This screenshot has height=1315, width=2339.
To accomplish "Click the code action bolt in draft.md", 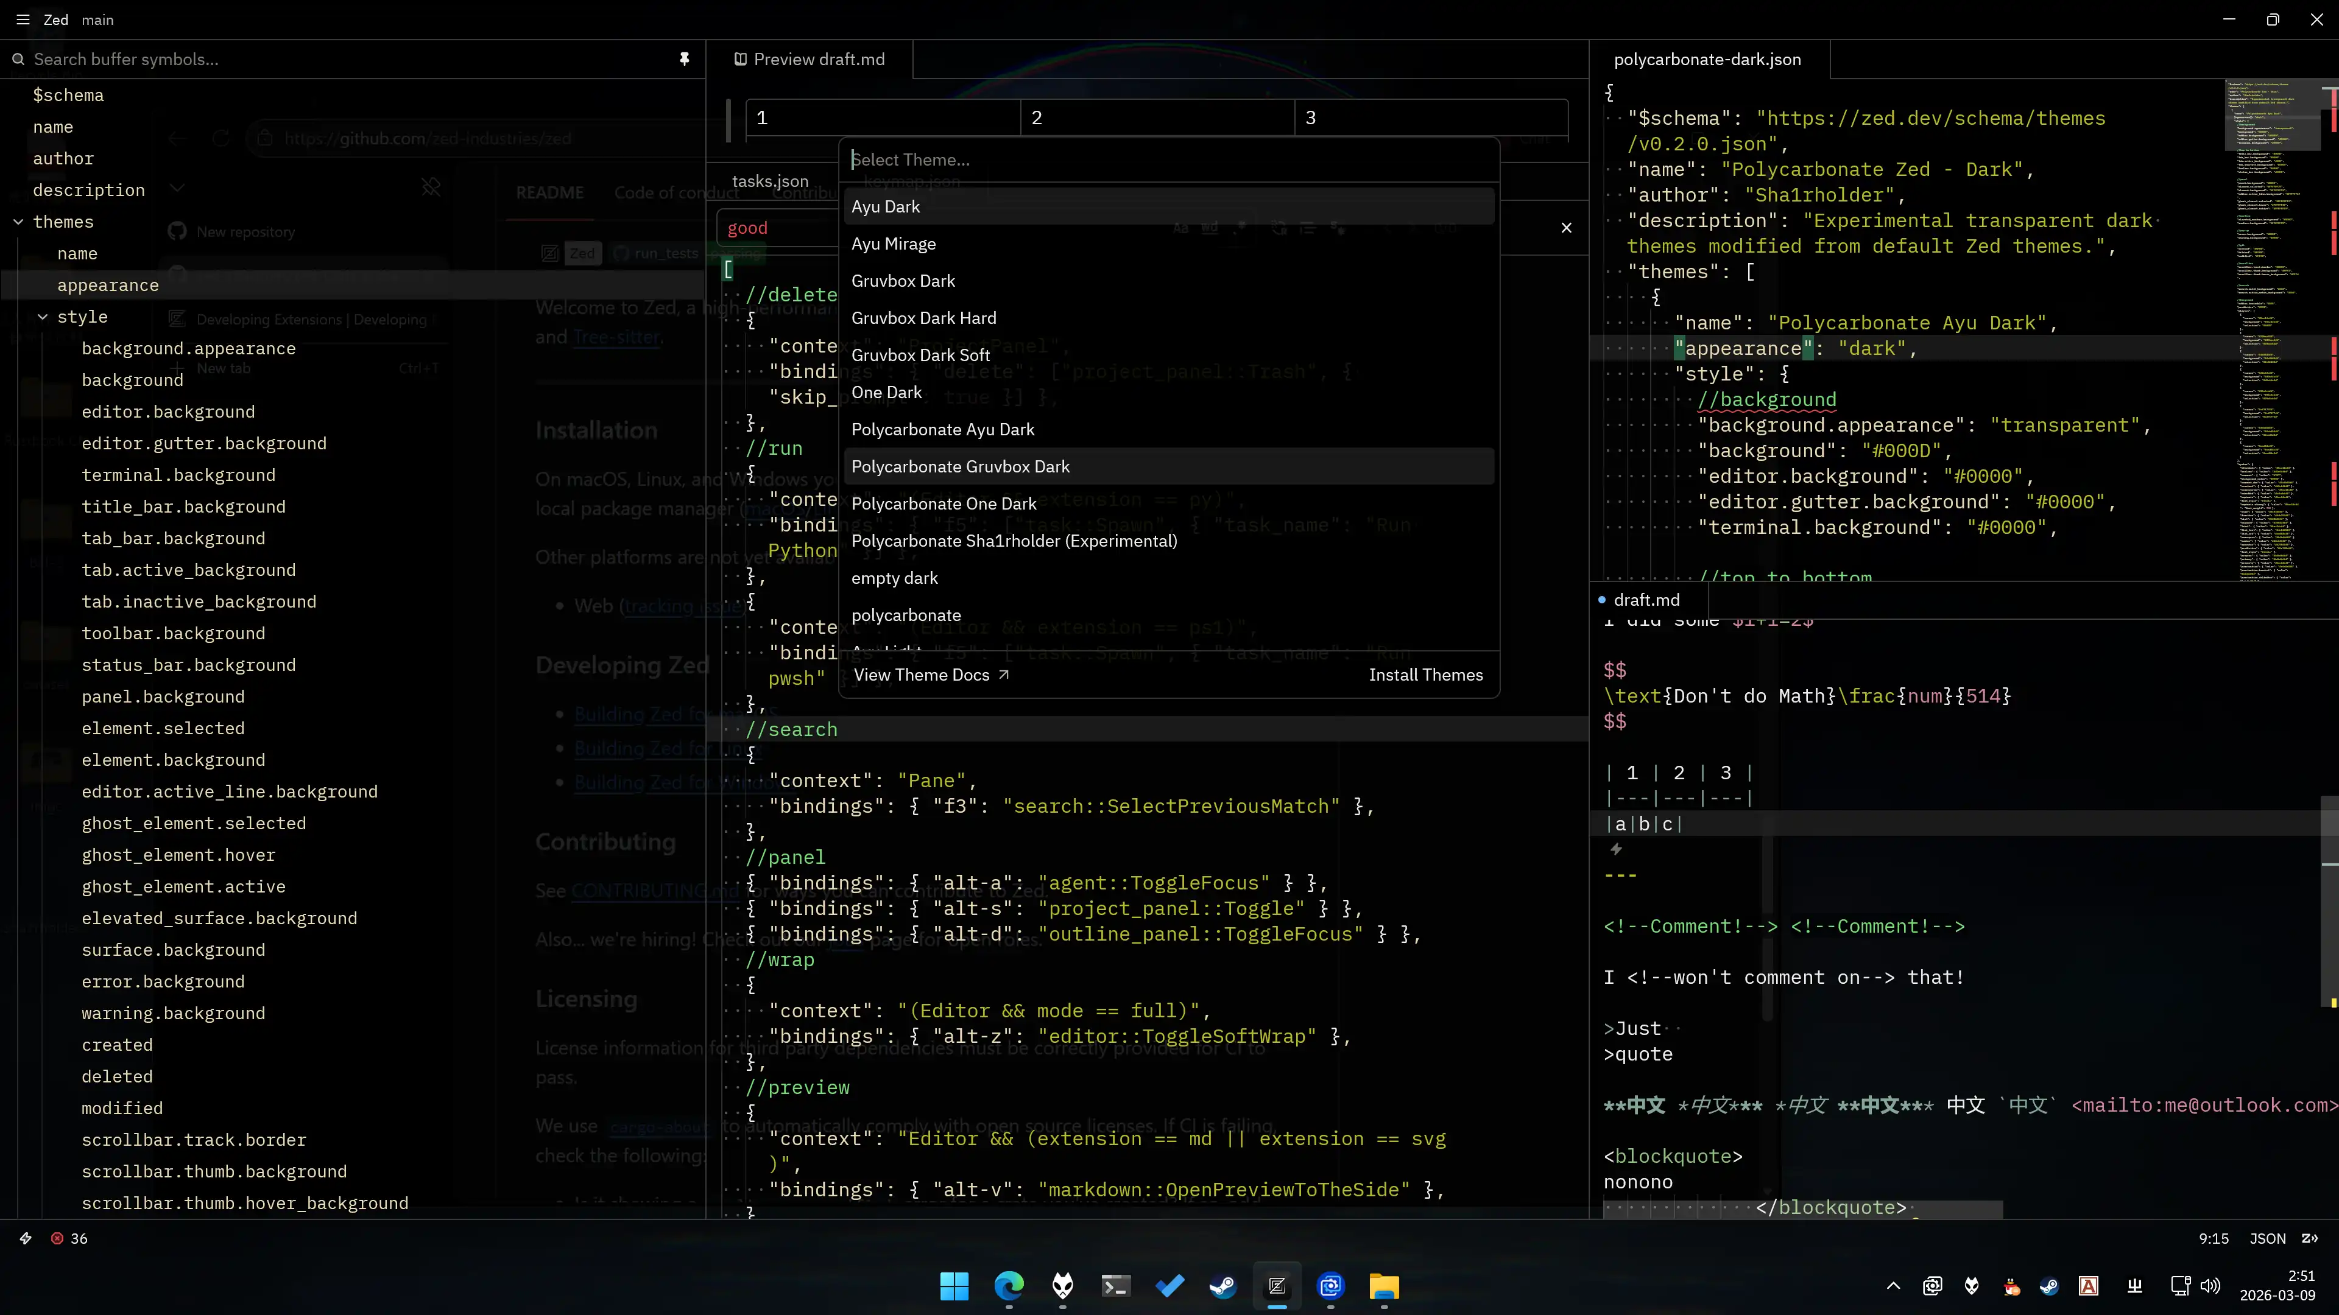I will click(x=1616, y=849).
